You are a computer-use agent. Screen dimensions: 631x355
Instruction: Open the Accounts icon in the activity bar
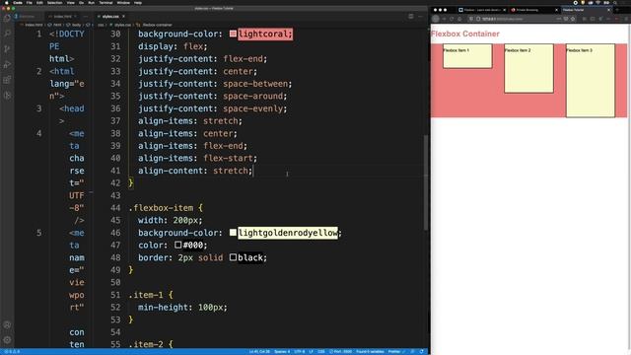(x=7, y=324)
